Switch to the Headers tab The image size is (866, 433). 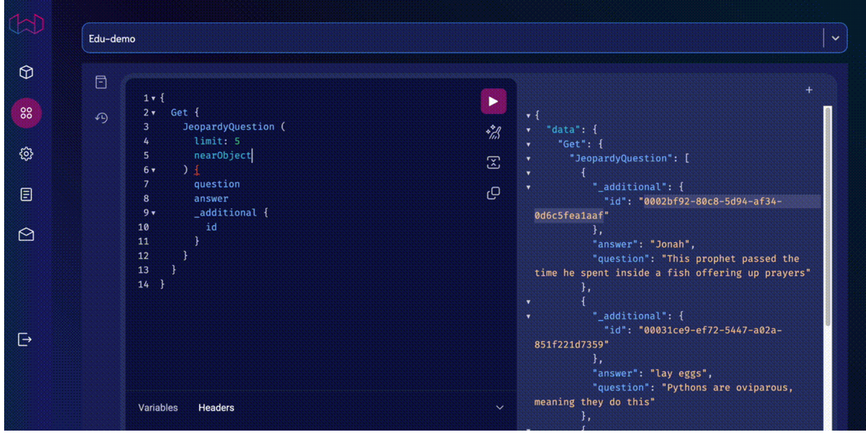[216, 408]
